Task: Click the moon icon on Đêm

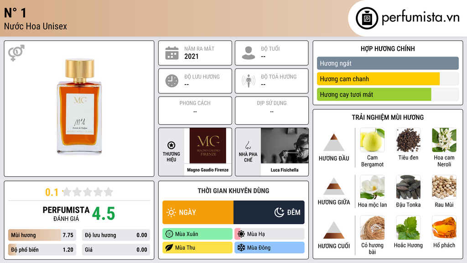Action: coord(279,212)
